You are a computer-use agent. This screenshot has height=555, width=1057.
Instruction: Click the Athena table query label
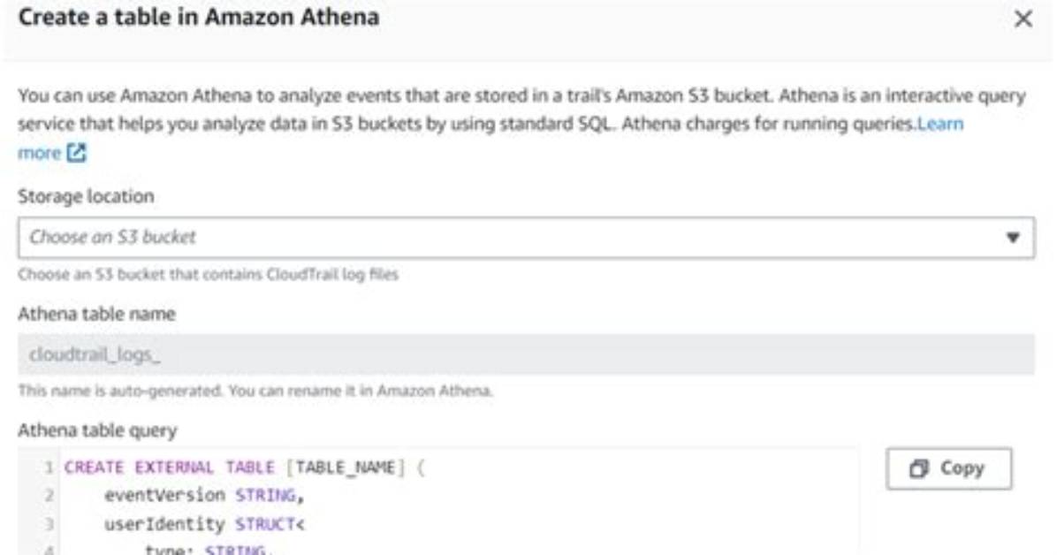(97, 430)
